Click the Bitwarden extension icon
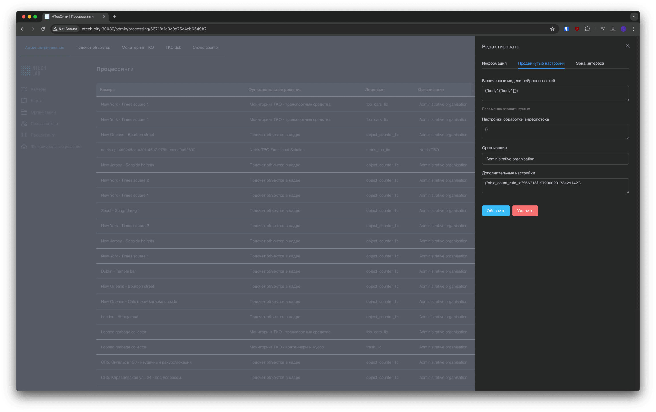This screenshot has height=412, width=656. (x=566, y=29)
